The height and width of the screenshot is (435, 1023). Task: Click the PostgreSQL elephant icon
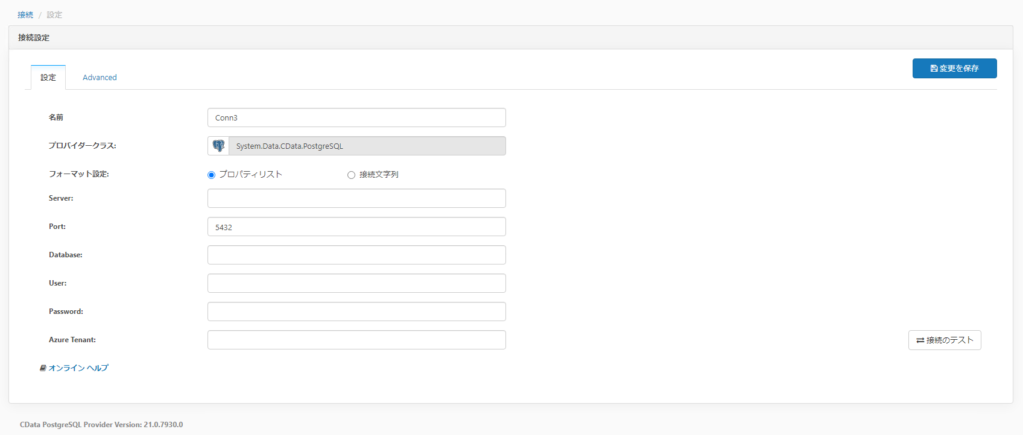218,146
